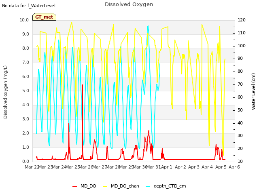Click the 40 right axis tick label

click(x=240, y=123)
